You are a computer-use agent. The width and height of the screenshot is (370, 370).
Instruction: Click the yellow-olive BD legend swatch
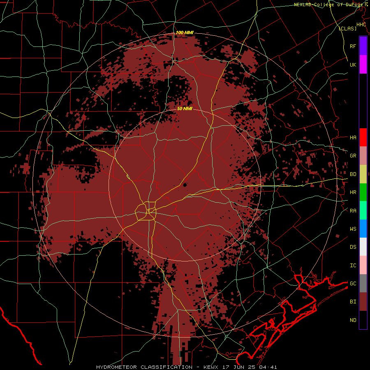pyautogui.click(x=363, y=174)
